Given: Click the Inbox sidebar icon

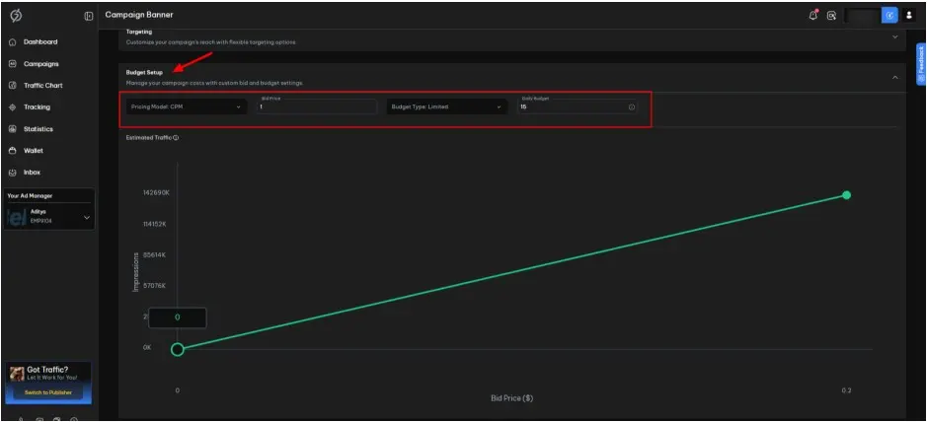Looking at the screenshot, I should (13, 173).
